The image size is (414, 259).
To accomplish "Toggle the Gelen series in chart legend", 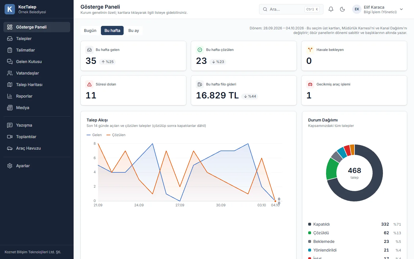I will [x=94, y=135].
